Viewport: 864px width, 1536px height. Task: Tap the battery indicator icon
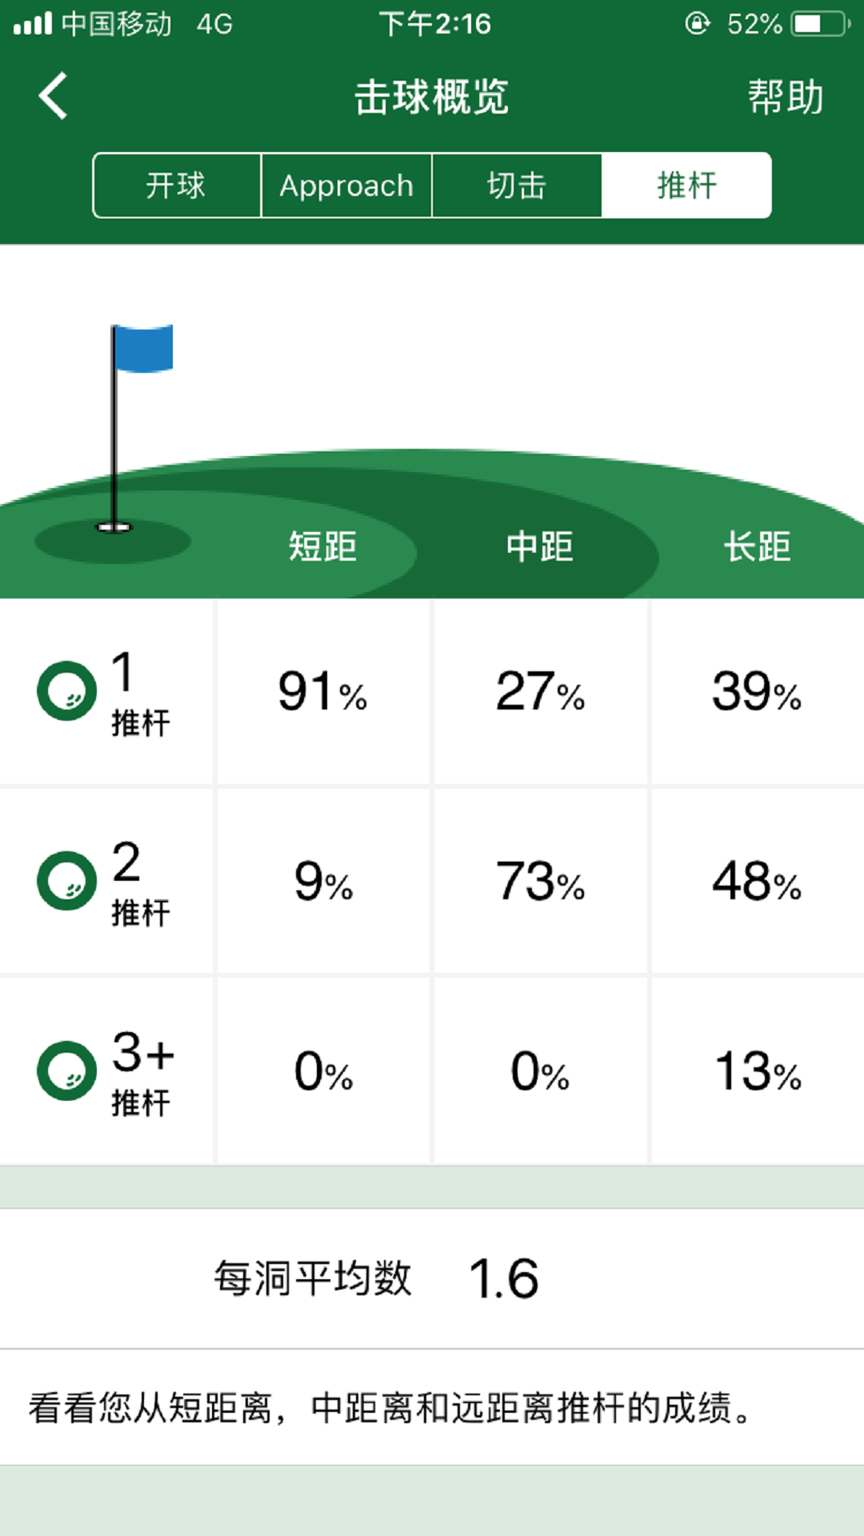818,24
